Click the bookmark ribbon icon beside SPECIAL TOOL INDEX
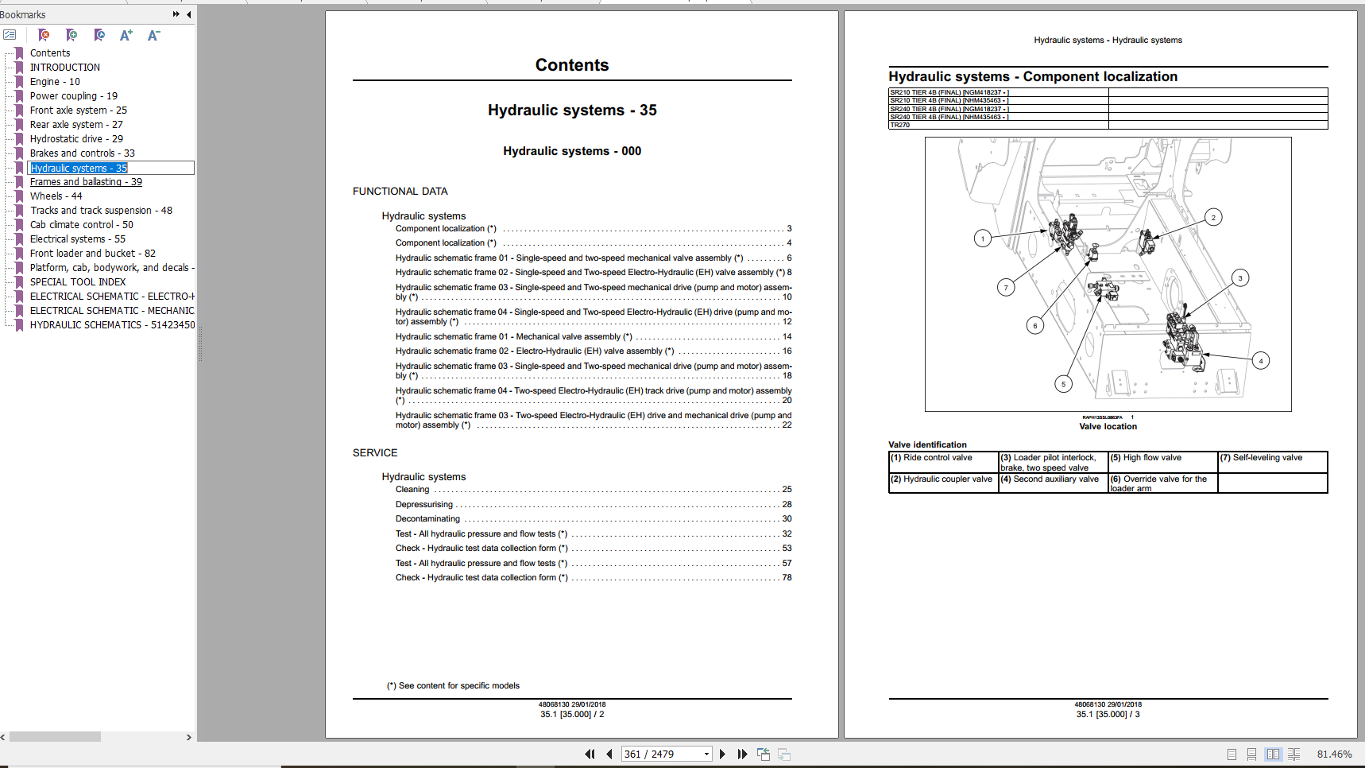This screenshot has width=1365, height=768. 20,282
